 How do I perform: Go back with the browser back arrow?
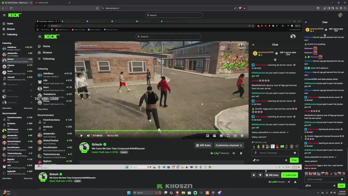click(3, 8)
